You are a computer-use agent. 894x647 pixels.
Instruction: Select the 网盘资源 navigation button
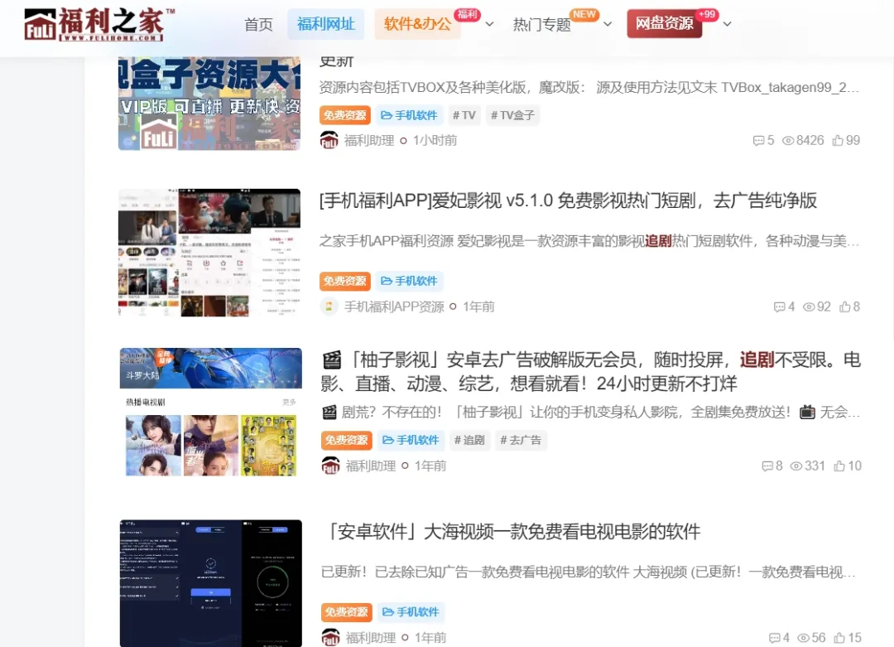[x=664, y=24]
